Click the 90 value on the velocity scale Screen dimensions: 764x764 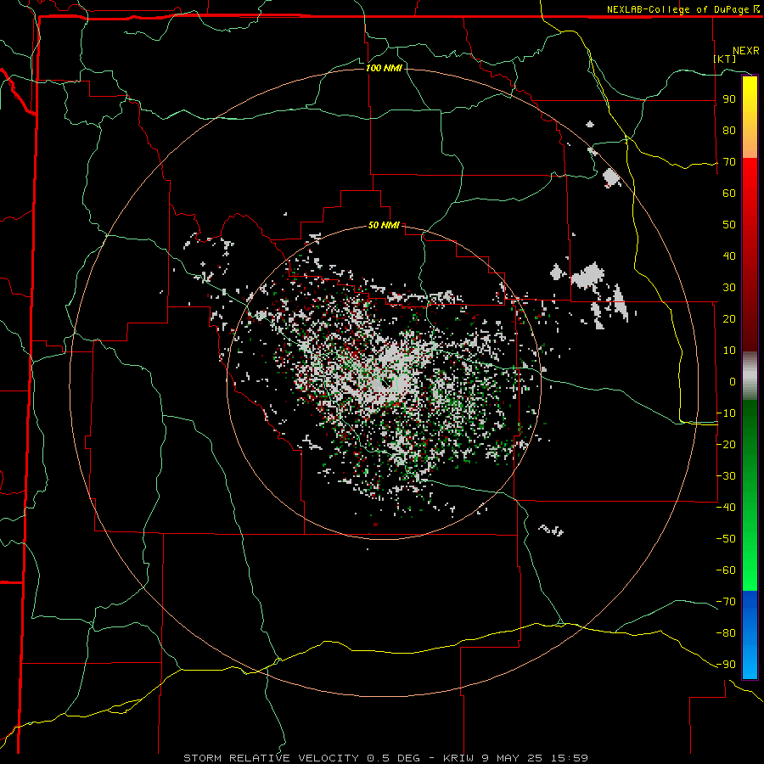pos(729,99)
